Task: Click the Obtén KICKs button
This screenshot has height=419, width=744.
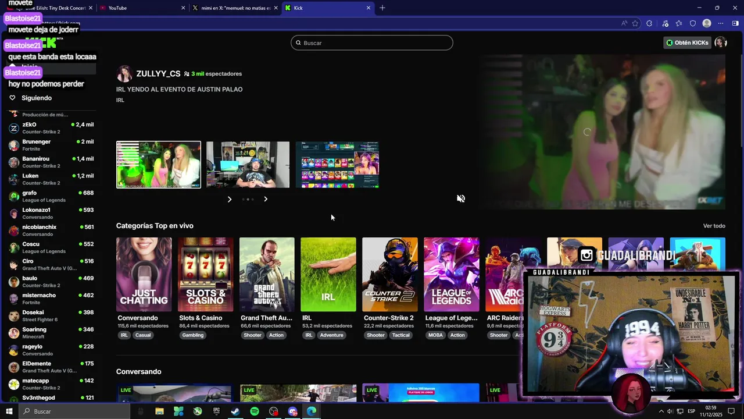Action: (688, 42)
